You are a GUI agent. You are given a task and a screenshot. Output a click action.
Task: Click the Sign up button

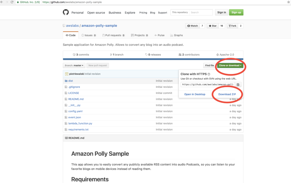click(x=236, y=13)
